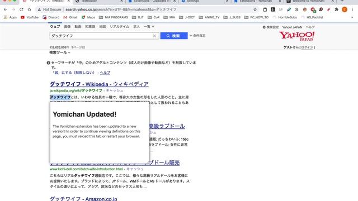Image resolution: width=358 pixels, height=201 pixels.
Task: Open the orange profile avatar
Action: 345,9
